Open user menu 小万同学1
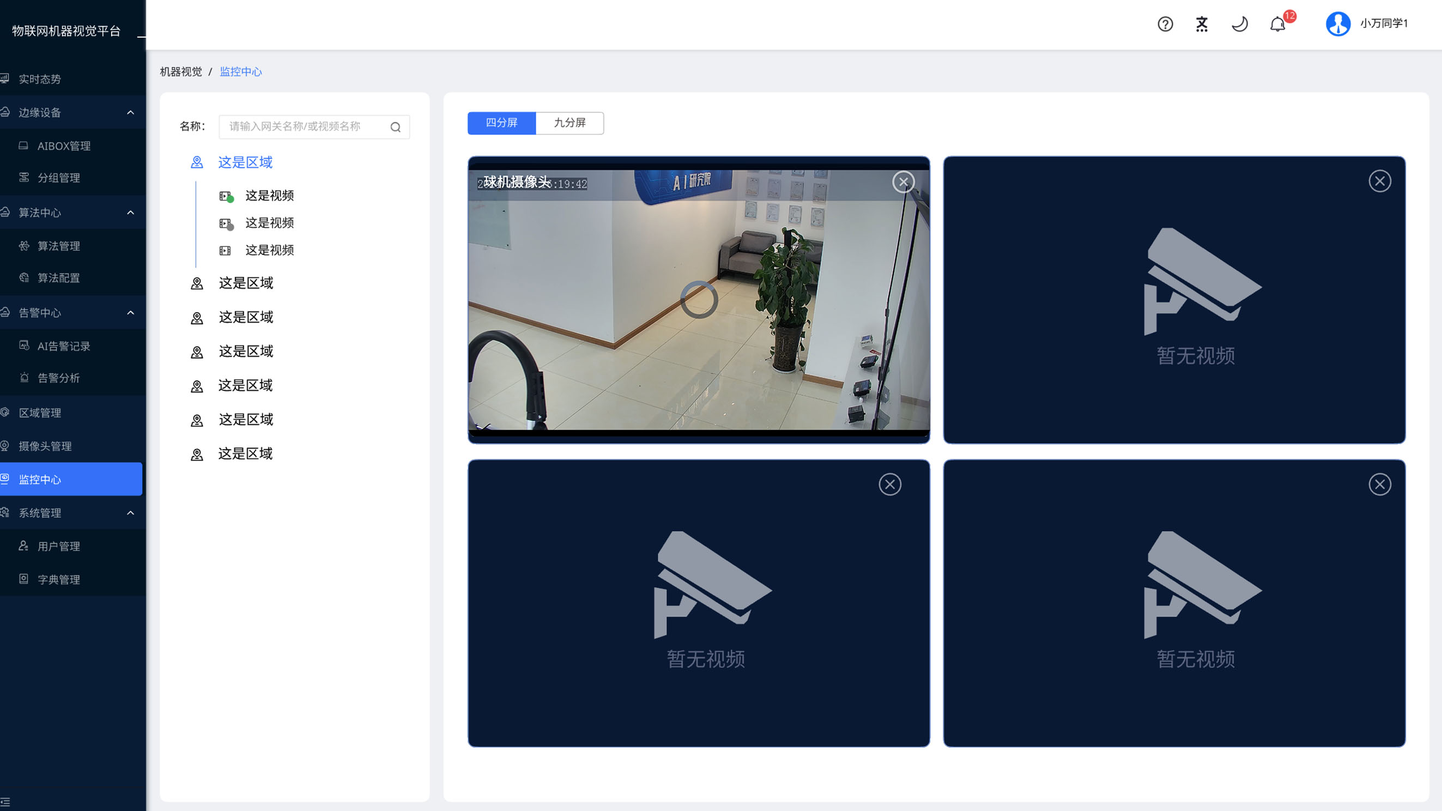 tap(1384, 23)
